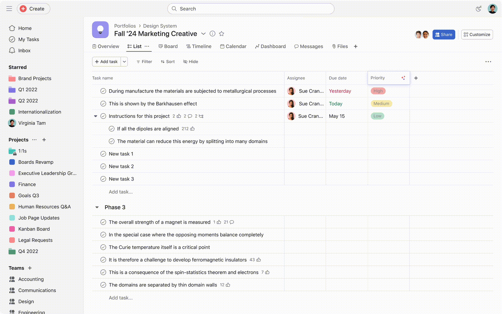This screenshot has width=502, height=314.
Task: Click the AI sparkle icon in Priority column
Action: pyautogui.click(x=403, y=78)
